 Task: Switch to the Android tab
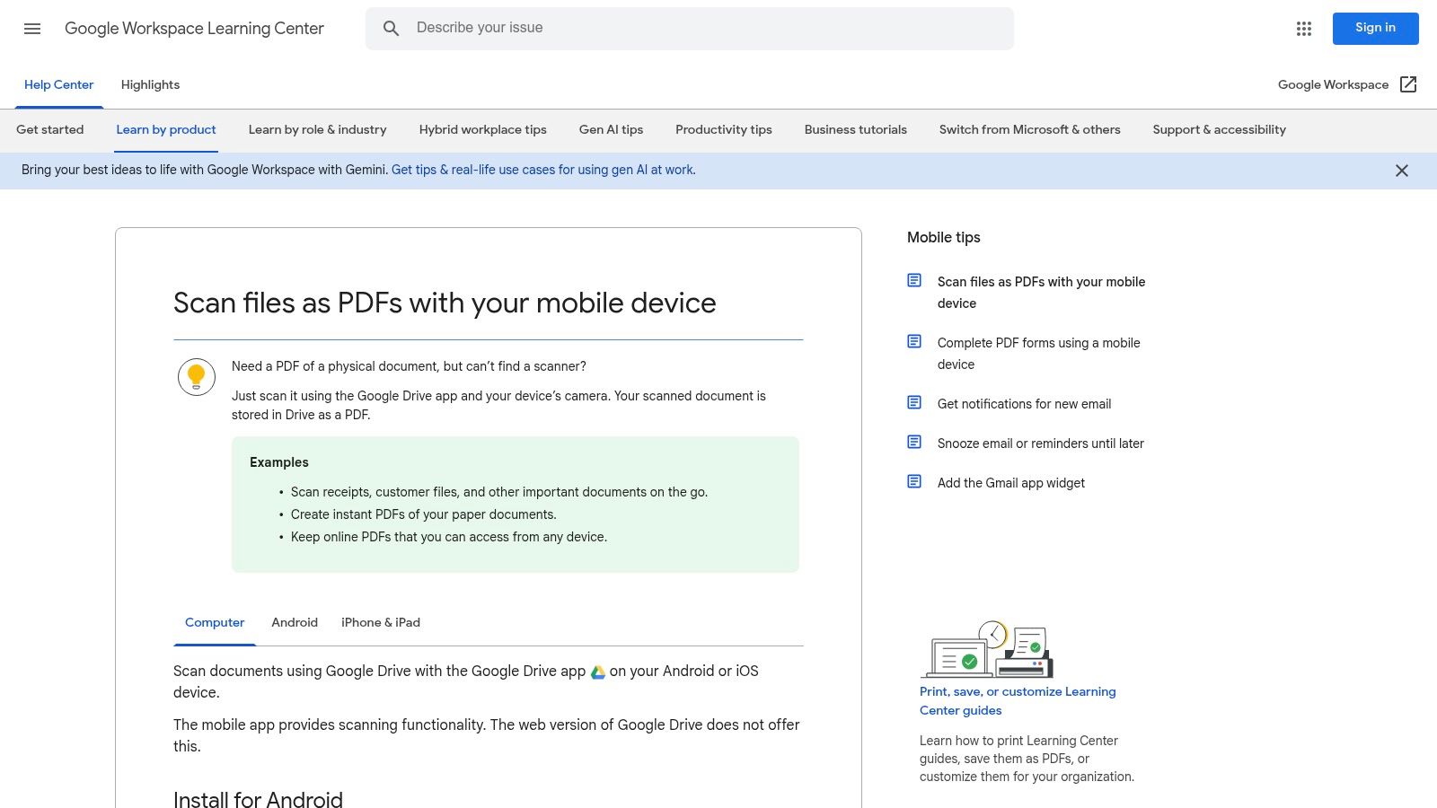[294, 622]
